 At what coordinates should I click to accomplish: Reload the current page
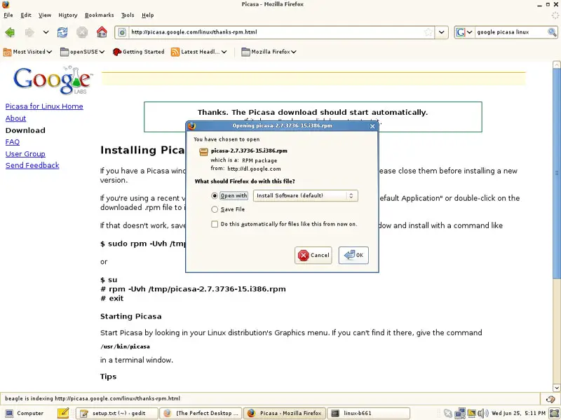point(62,32)
